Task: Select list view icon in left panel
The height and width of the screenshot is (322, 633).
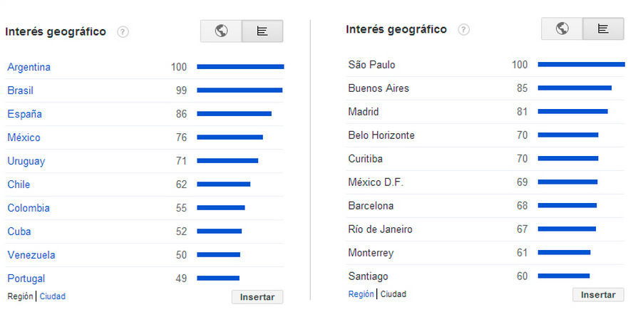Action: [262, 31]
